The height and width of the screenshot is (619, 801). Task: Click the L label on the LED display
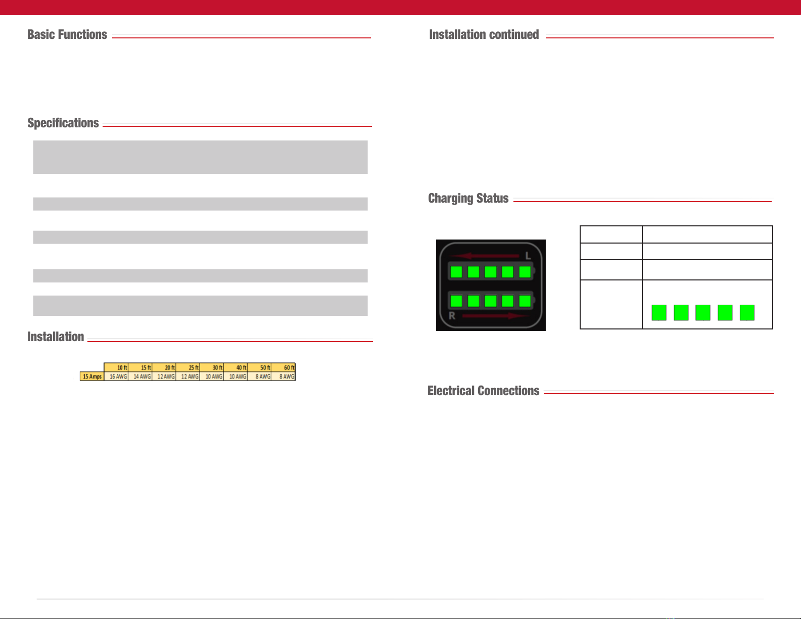pos(528,256)
